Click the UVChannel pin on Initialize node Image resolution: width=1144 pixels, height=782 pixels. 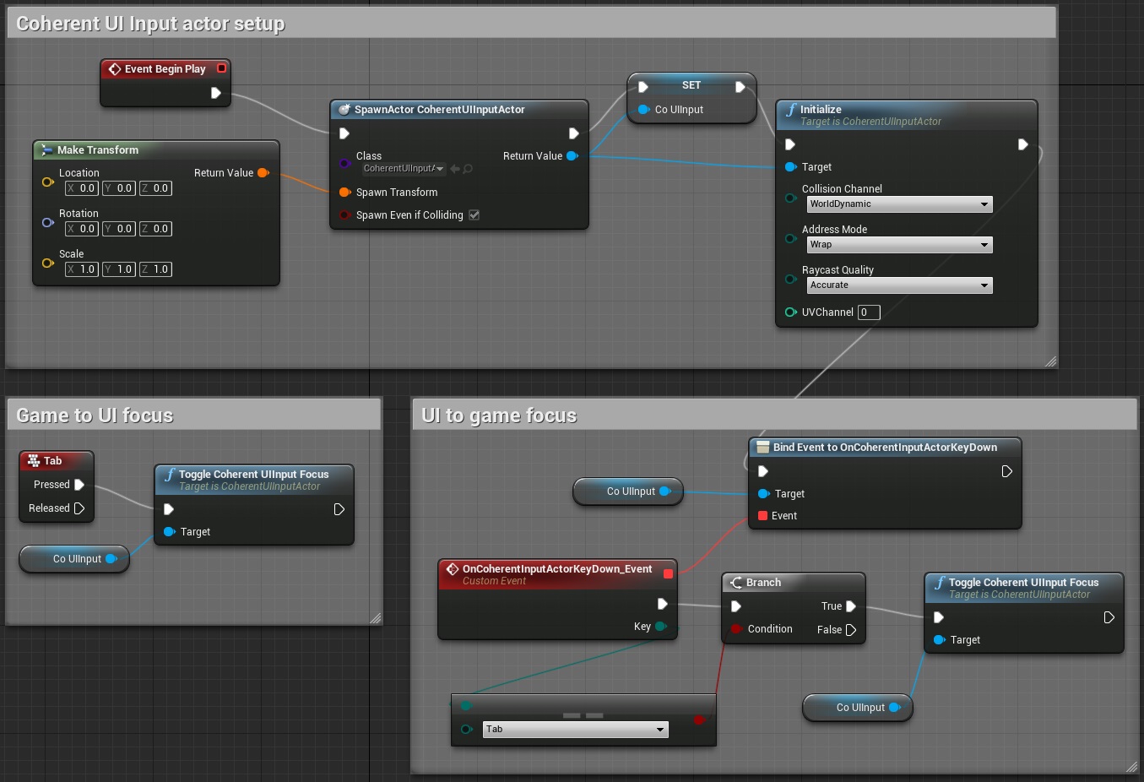[791, 312]
